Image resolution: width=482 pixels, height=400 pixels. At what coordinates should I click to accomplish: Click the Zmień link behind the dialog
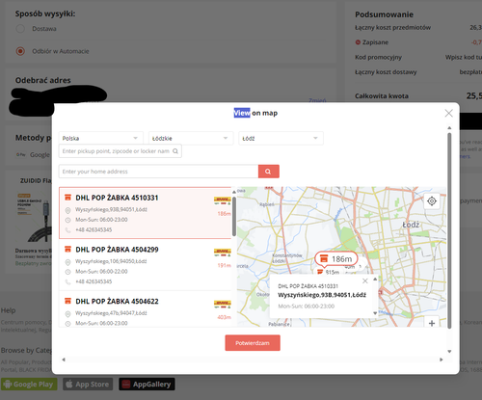point(317,100)
